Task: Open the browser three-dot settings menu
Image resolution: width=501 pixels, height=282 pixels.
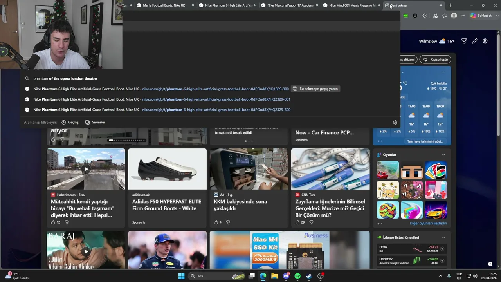Action: [463, 16]
